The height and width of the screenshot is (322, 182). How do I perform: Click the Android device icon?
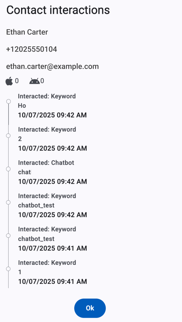(34, 81)
